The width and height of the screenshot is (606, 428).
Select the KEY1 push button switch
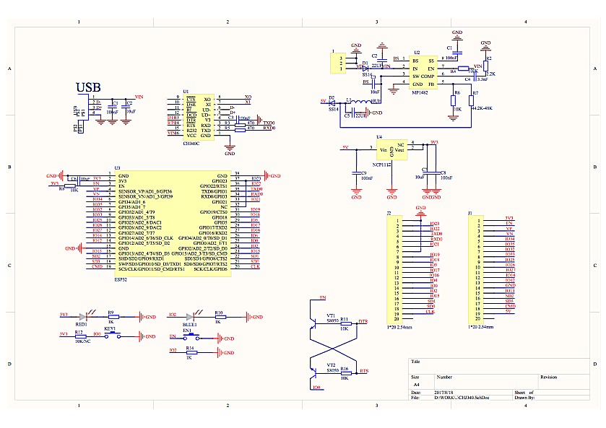[112, 335]
